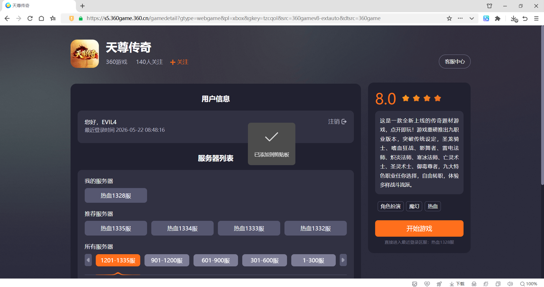
Task: Click the 魔幻 tag
Action: point(414,206)
